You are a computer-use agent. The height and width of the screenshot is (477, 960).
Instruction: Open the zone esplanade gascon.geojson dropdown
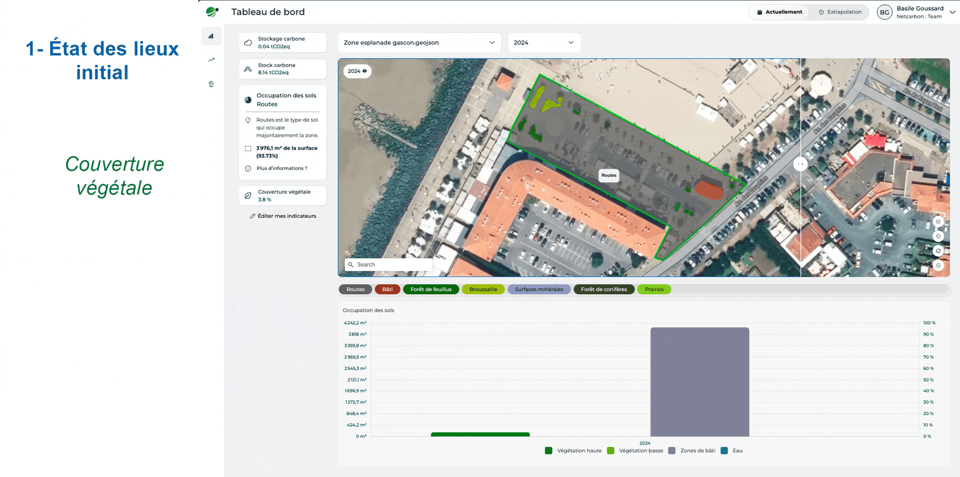point(419,42)
